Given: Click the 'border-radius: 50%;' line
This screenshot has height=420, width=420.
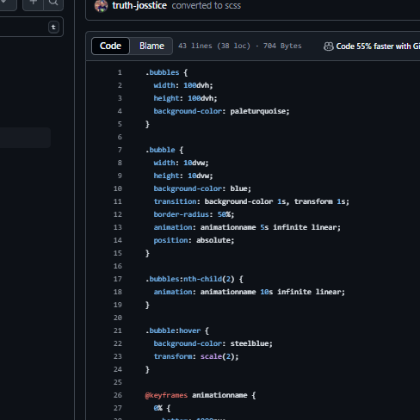Looking at the screenshot, I should [194, 214].
